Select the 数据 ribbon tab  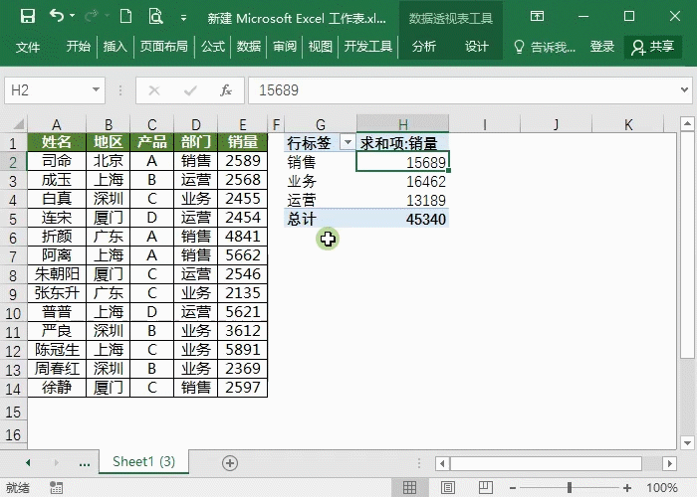point(249,46)
